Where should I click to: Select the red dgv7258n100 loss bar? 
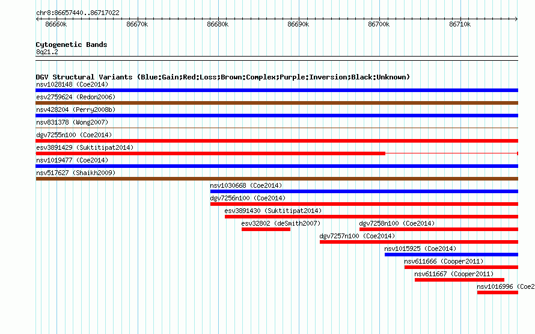439,229
